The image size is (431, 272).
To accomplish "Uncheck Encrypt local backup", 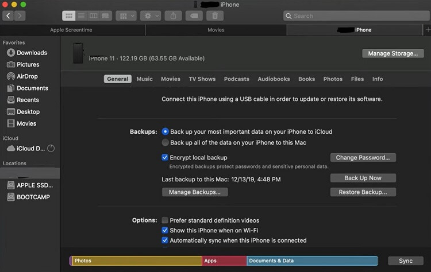I will (x=166, y=157).
